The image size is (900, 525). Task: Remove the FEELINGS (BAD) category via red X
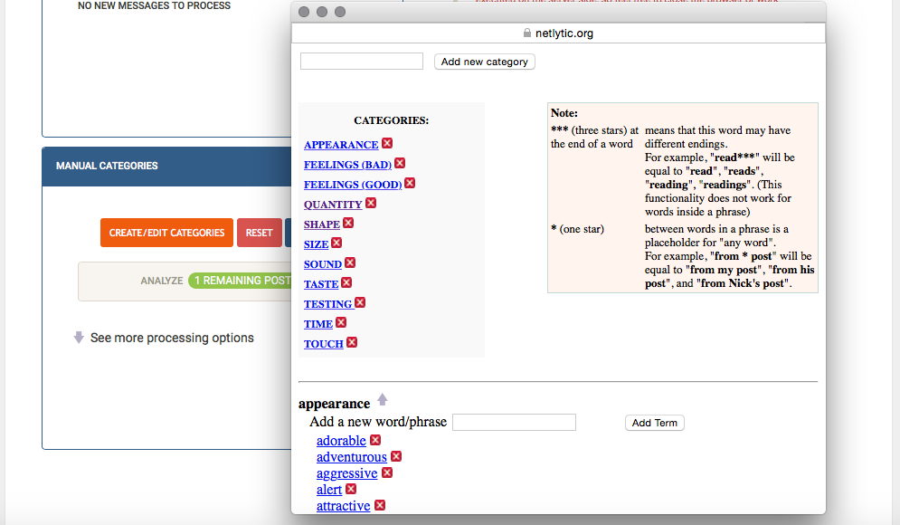[400, 164]
